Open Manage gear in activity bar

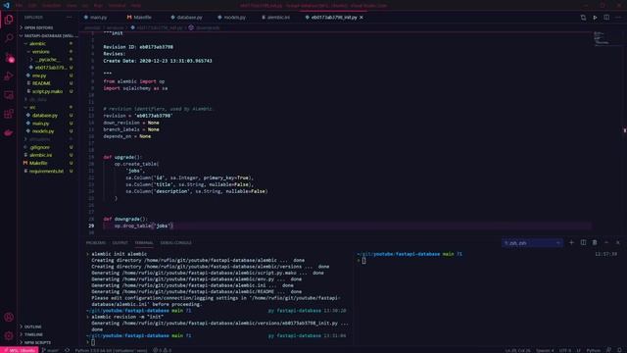click(9, 335)
